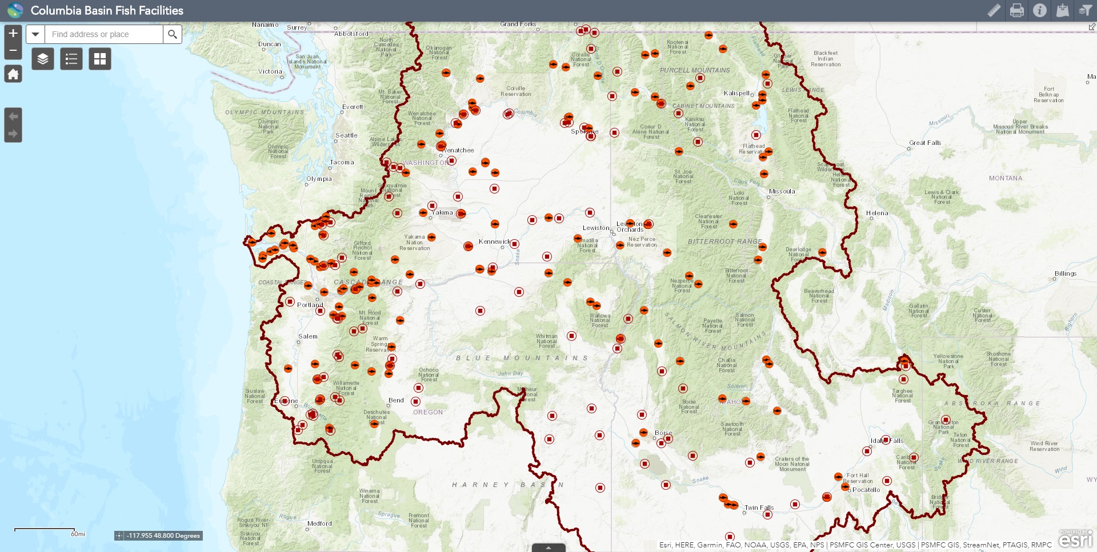Screen dimensions: 1097x552
Task: Select facility marker left of Pocatello label
Action: pyautogui.click(x=846, y=487)
